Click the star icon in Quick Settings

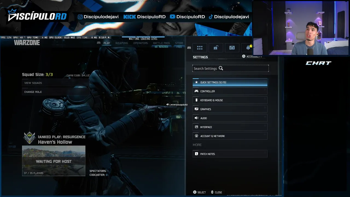196,82
